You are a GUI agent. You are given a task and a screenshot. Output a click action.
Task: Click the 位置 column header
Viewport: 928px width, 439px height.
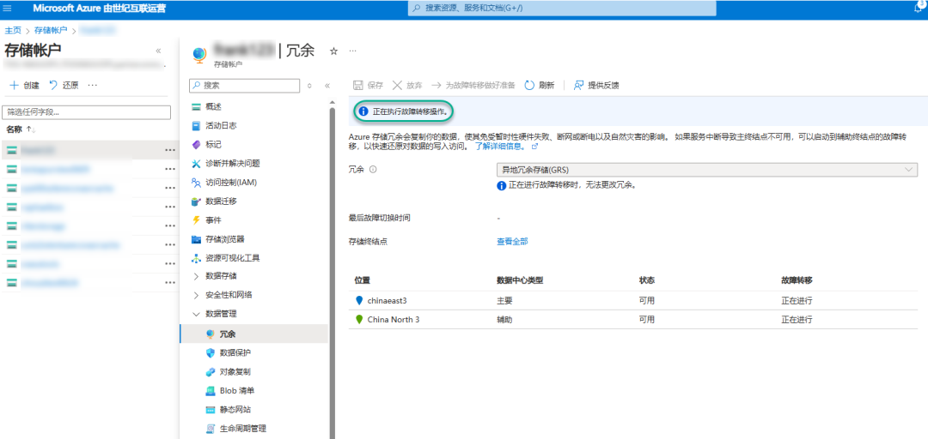pyautogui.click(x=363, y=280)
